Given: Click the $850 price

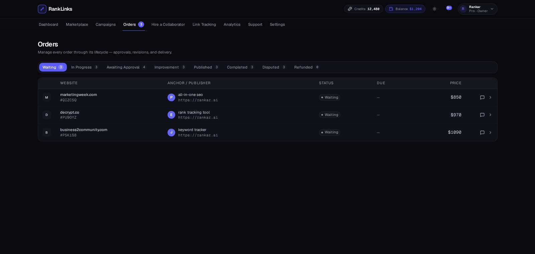Looking at the screenshot, I should click(456, 97).
